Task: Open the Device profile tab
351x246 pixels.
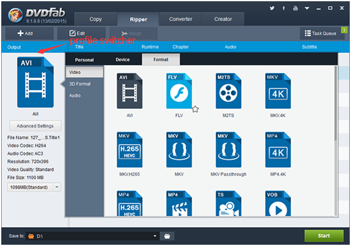Action: pyautogui.click(x=123, y=60)
